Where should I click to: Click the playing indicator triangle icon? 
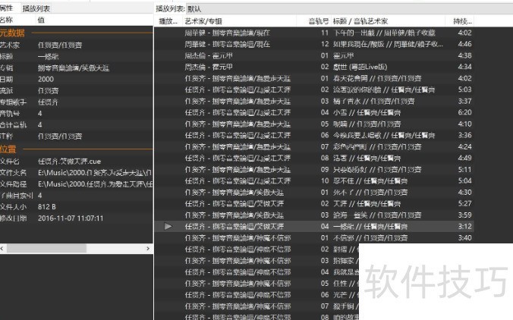point(168,226)
